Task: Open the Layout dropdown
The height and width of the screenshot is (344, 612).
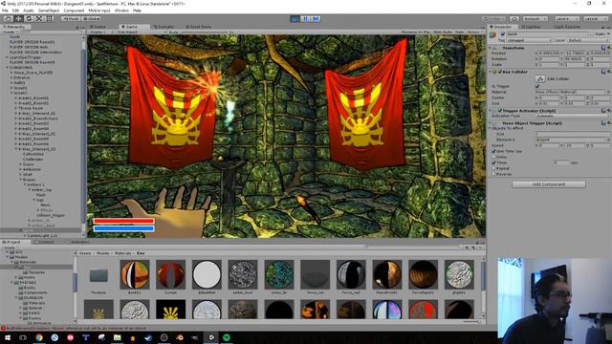Action: coord(595,19)
